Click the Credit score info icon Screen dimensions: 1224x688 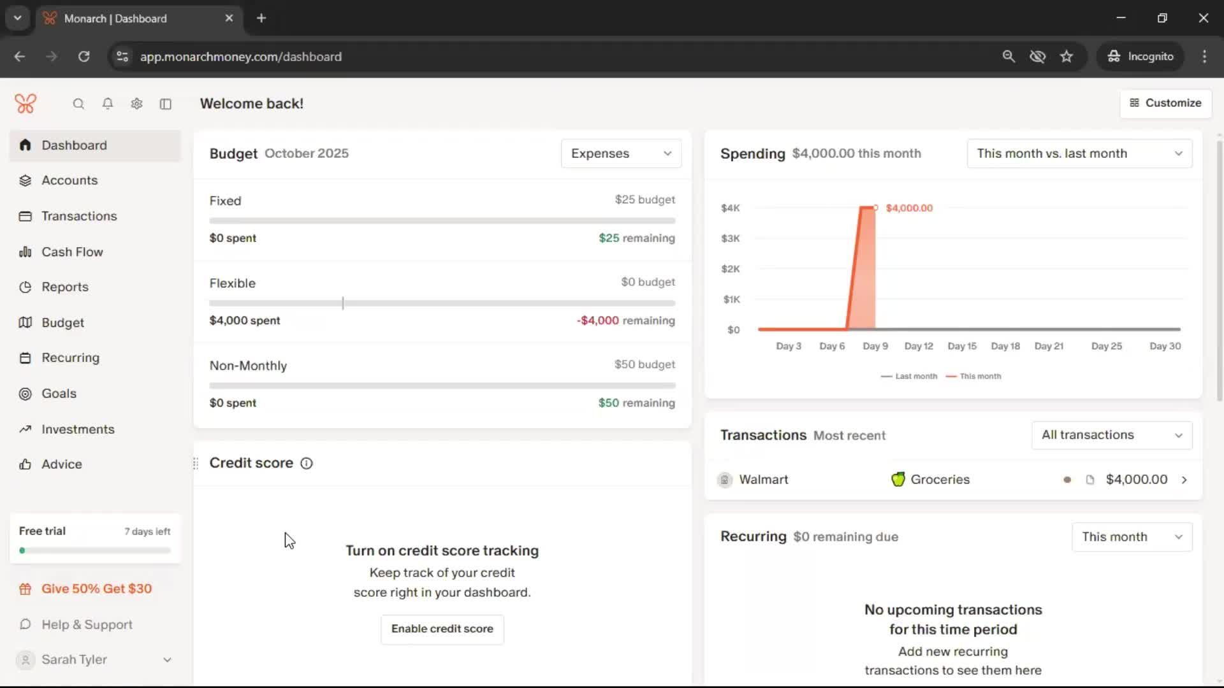307,463
